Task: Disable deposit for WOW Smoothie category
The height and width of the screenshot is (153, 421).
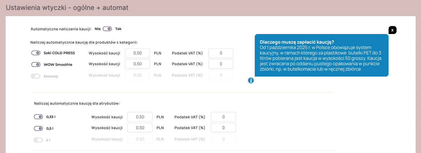Action: 36,64
